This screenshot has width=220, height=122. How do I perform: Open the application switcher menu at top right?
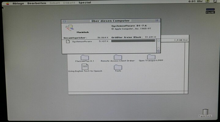pyautogui.click(x=216, y=2)
